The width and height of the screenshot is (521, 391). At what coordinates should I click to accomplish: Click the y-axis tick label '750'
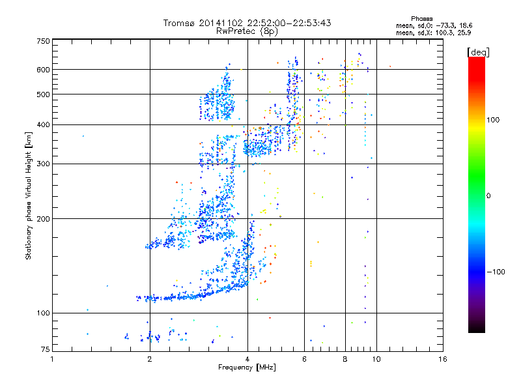point(43,41)
